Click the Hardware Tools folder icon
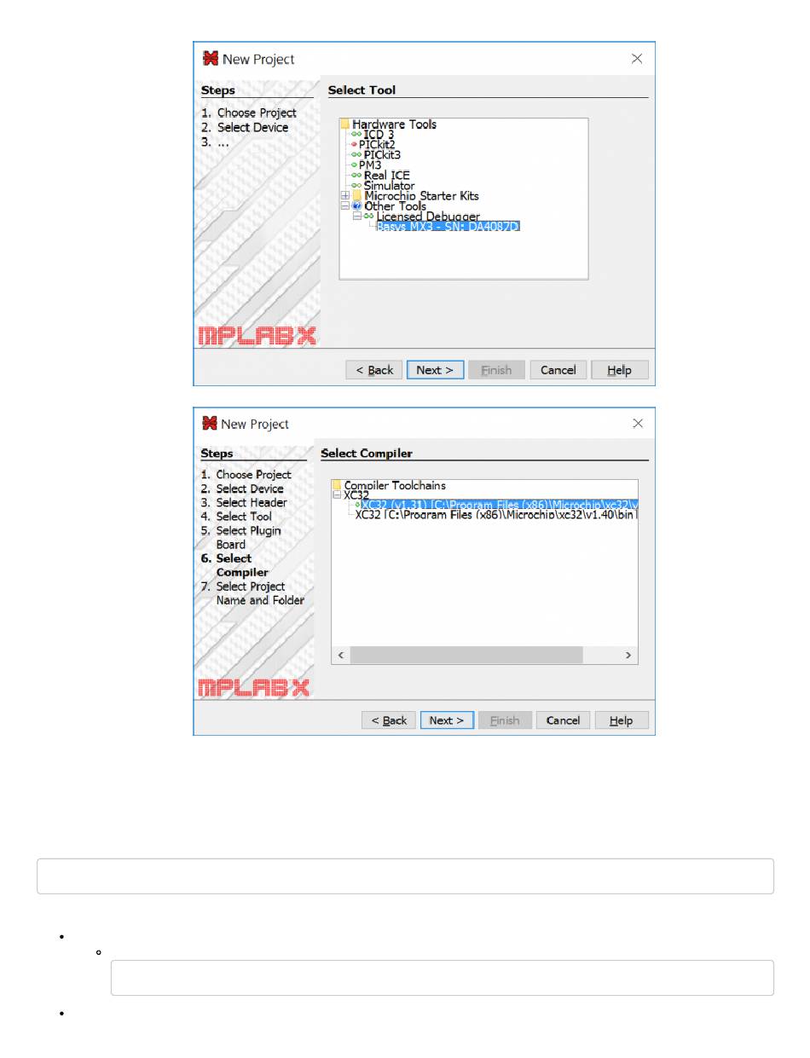This screenshot has width=810, height=1058. coord(345,124)
